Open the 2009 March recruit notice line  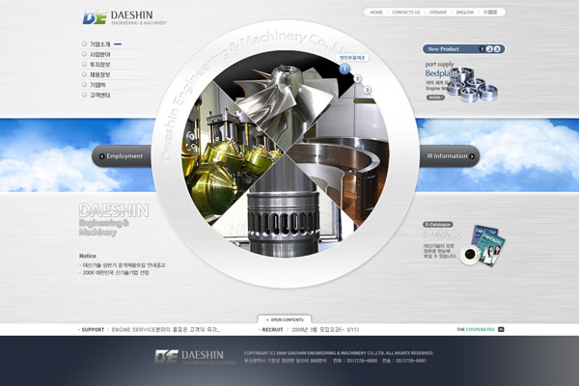(325, 329)
